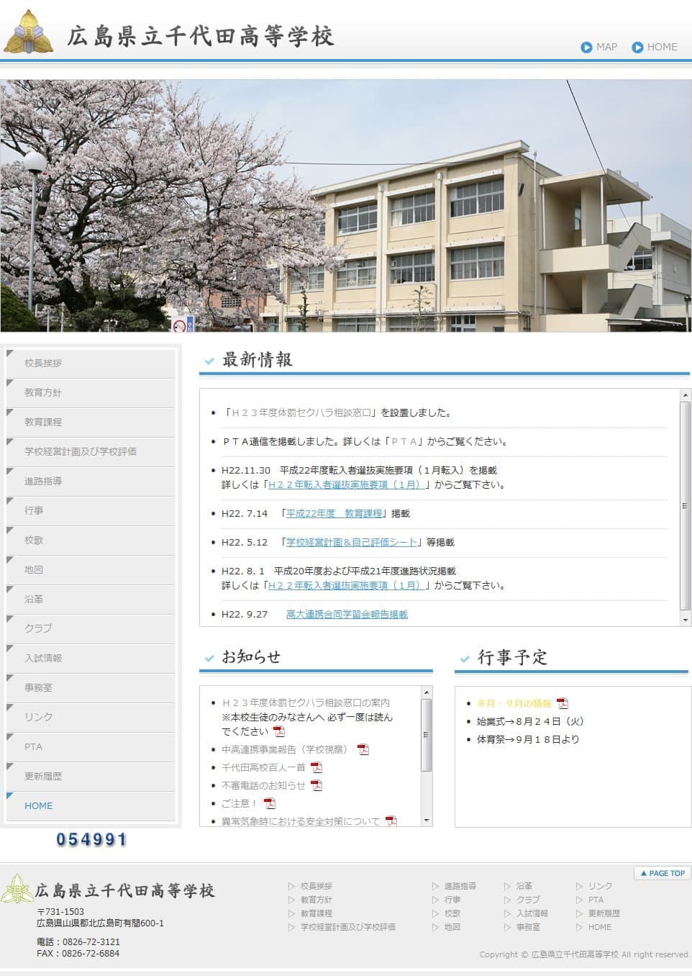Open 校長挨拶 in the sidebar menu
The height and width of the screenshot is (976, 692).
click(x=43, y=363)
